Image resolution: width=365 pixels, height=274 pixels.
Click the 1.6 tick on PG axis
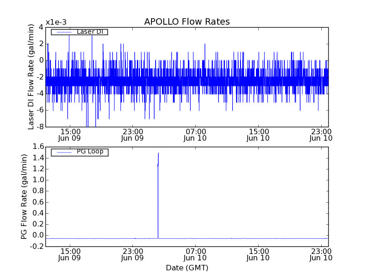pos(38,147)
